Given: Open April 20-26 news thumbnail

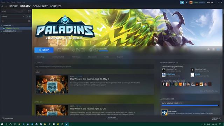Looking at the screenshot, I should (52, 110).
